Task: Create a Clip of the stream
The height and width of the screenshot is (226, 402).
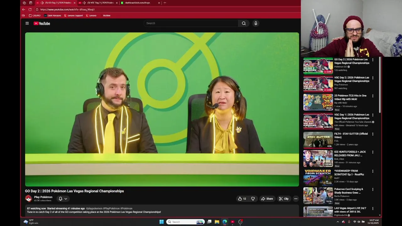Action: coord(284,199)
